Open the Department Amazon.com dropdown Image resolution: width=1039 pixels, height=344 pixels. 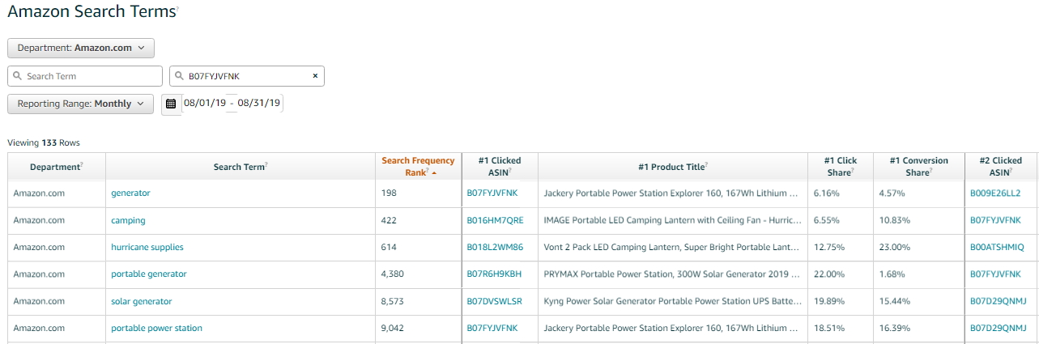81,48
